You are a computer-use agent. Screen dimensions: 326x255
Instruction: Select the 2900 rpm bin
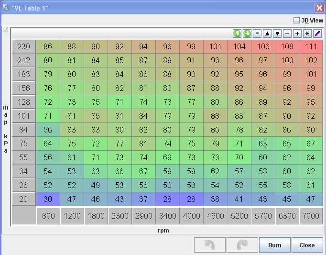144,216
